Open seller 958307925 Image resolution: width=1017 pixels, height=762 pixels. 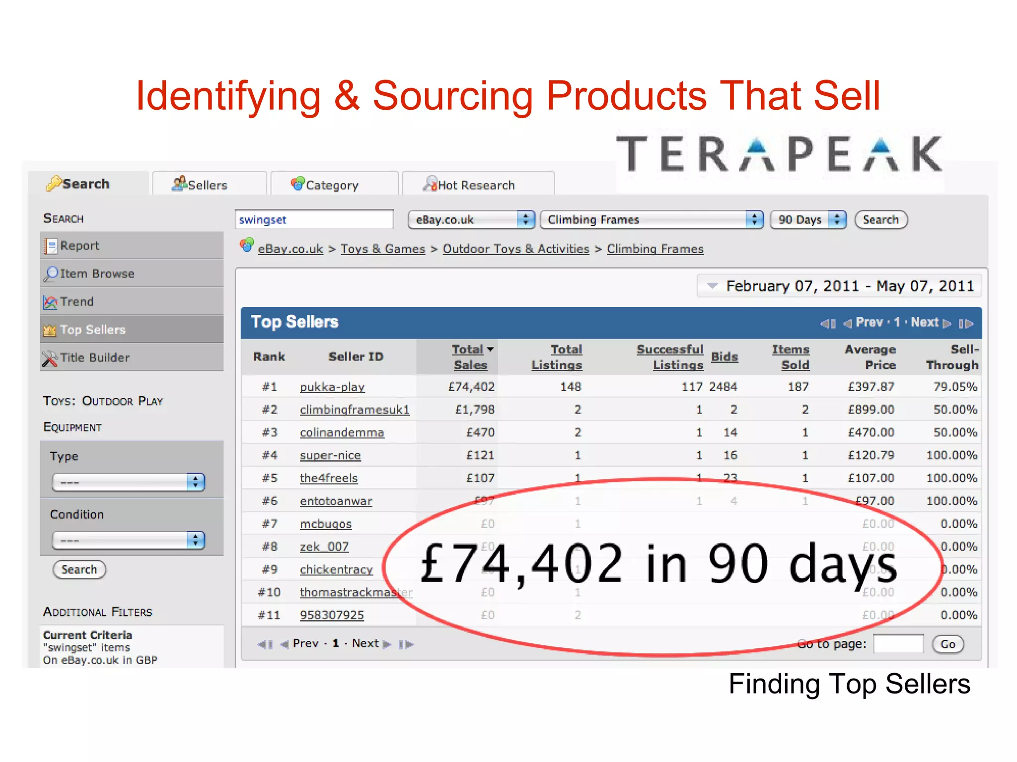332,615
